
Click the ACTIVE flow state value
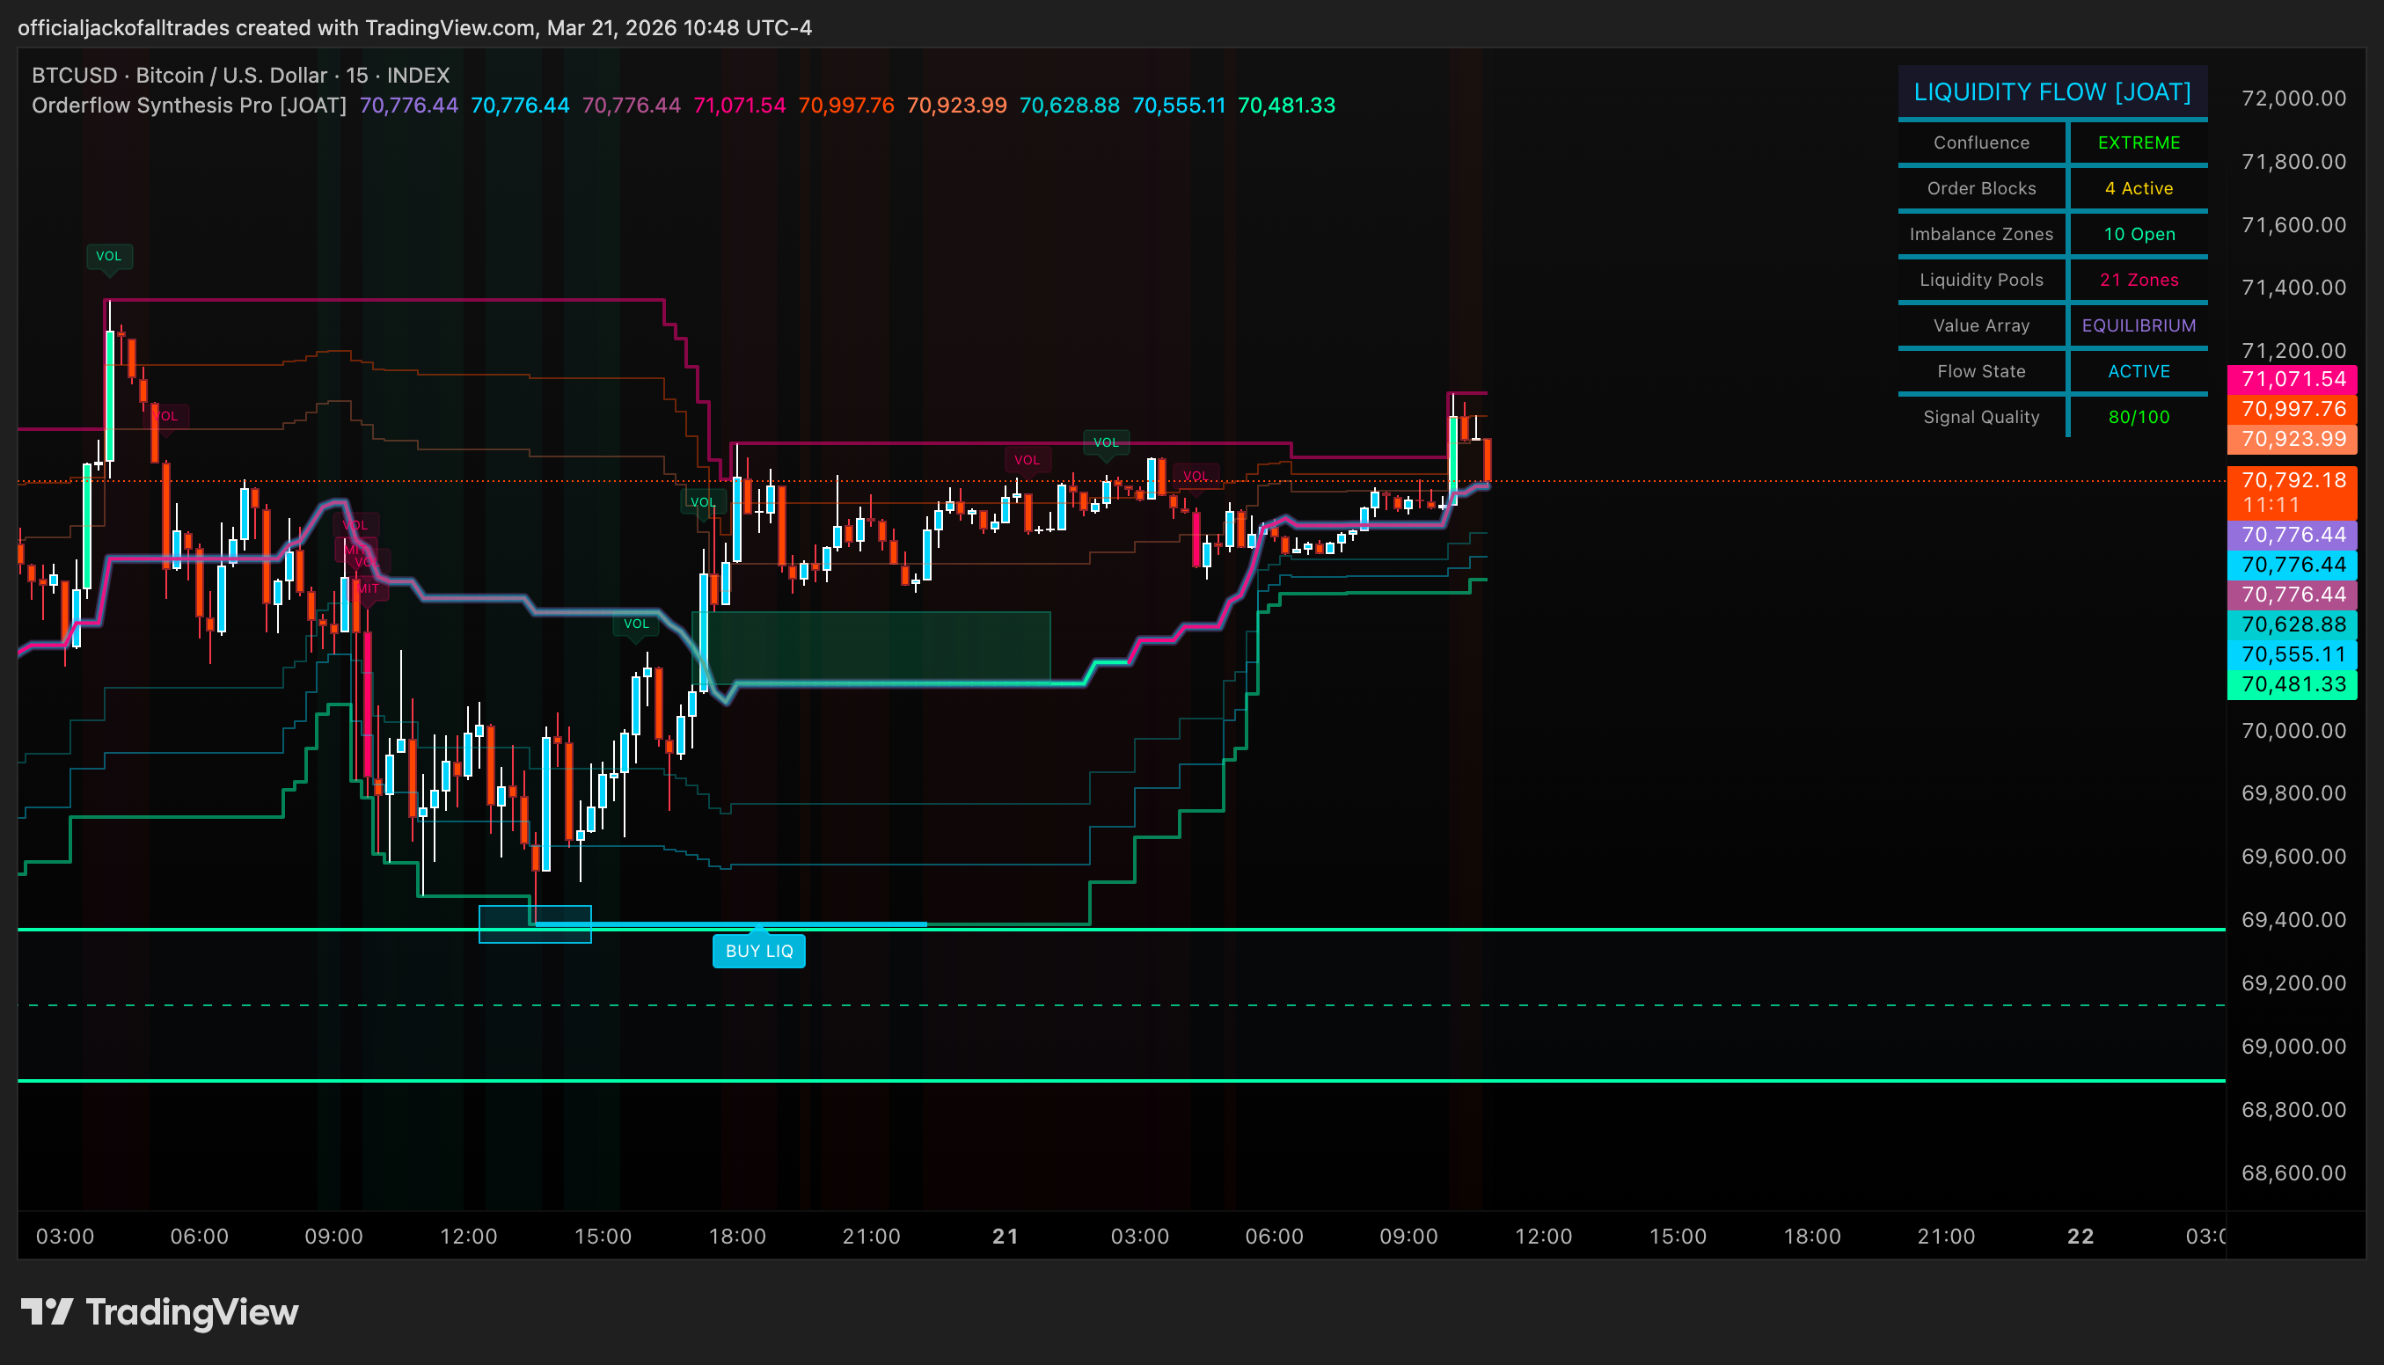point(2139,371)
